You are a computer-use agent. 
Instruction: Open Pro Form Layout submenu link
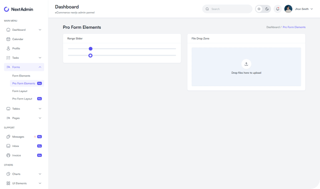(22, 99)
